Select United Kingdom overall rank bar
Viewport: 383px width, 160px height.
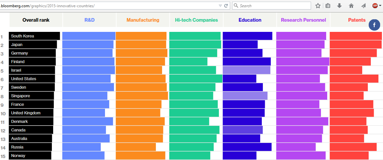click(x=31, y=113)
